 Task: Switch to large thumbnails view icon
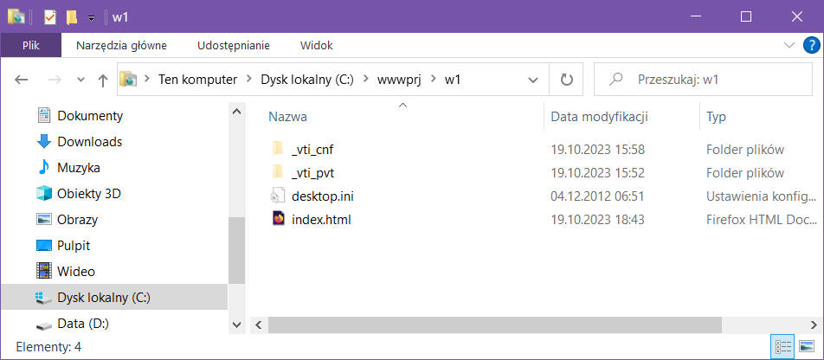pos(807,347)
